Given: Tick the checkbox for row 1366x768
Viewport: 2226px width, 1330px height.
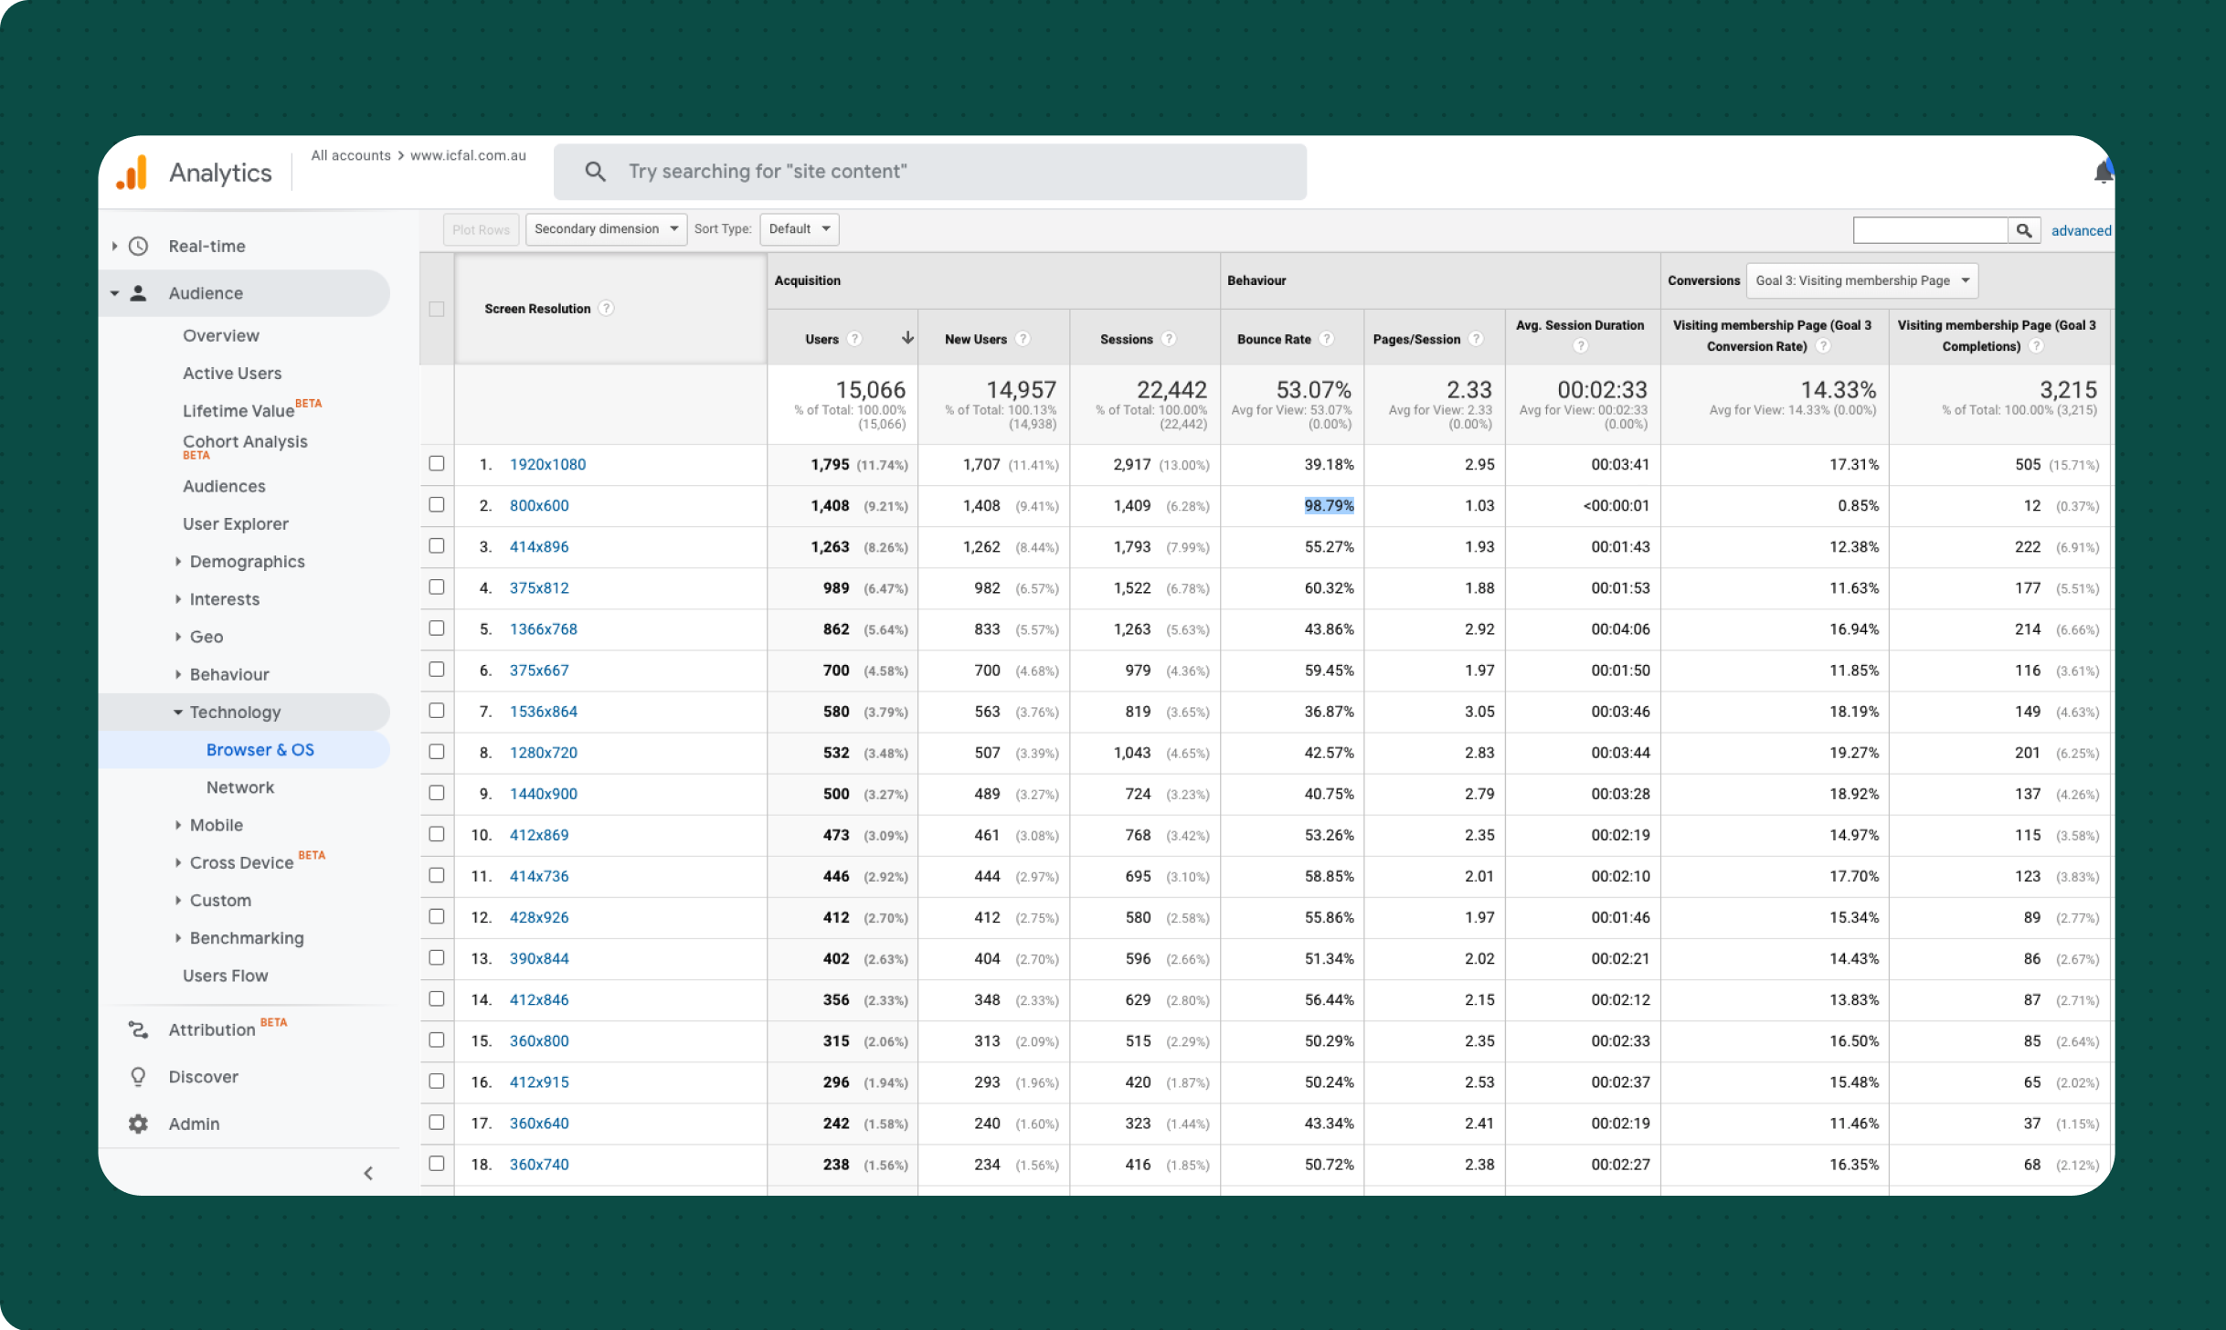Looking at the screenshot, I should 437,628.
